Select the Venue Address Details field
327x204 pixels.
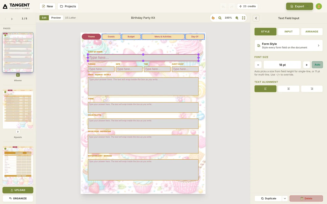(143, 86)
